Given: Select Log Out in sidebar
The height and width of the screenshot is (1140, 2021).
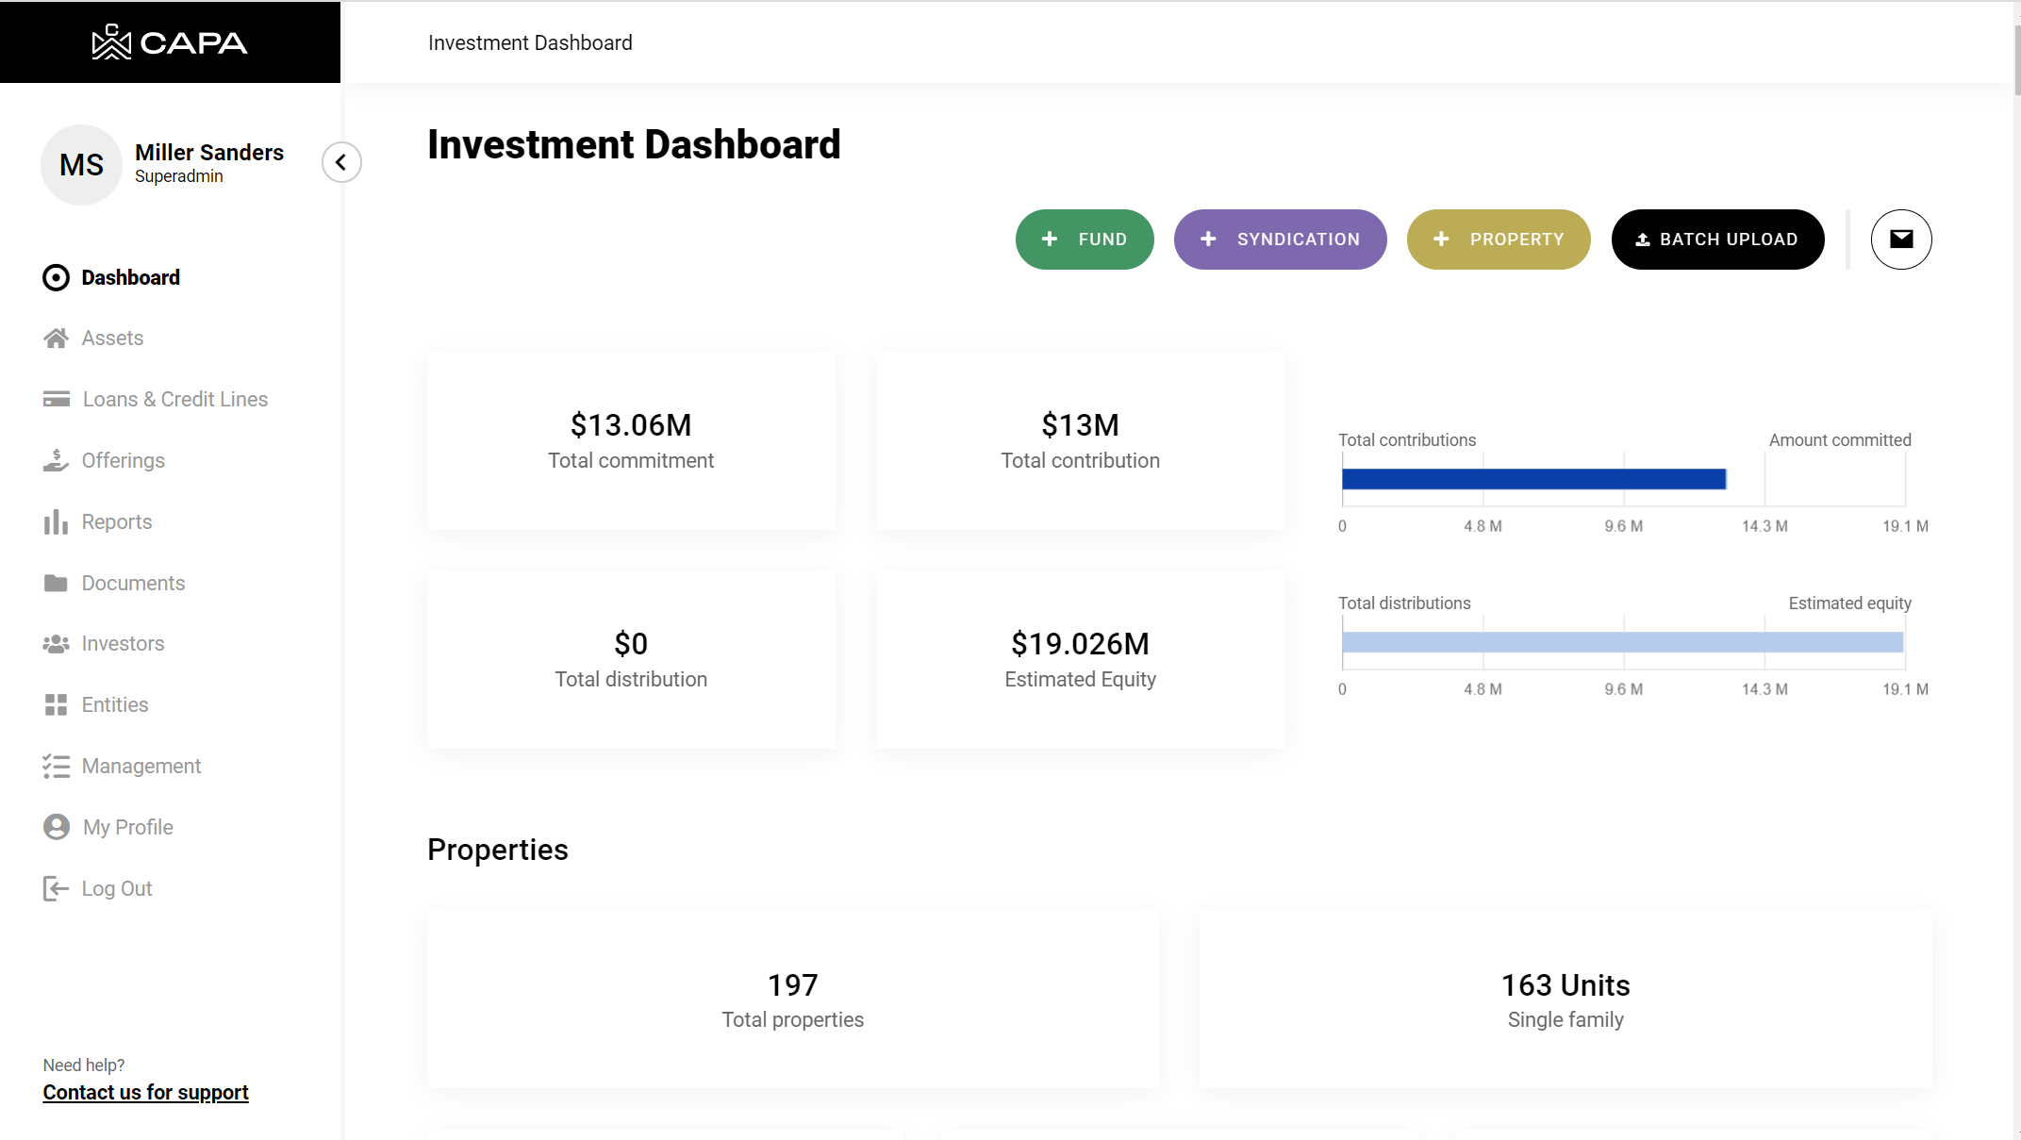Looking at the screenshot, I should click(116, 889).
